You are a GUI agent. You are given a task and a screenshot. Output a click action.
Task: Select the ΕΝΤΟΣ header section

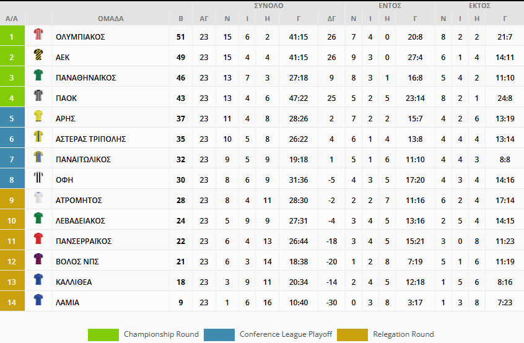tap(390, 6)
